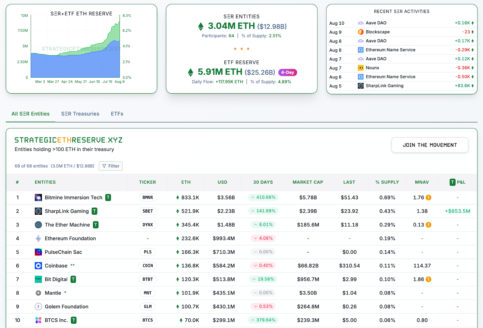This screenshot has height=328, width=483.
Task: Click the ETH diamond icon beside 5.91M ETH
Action: point(190,72)
